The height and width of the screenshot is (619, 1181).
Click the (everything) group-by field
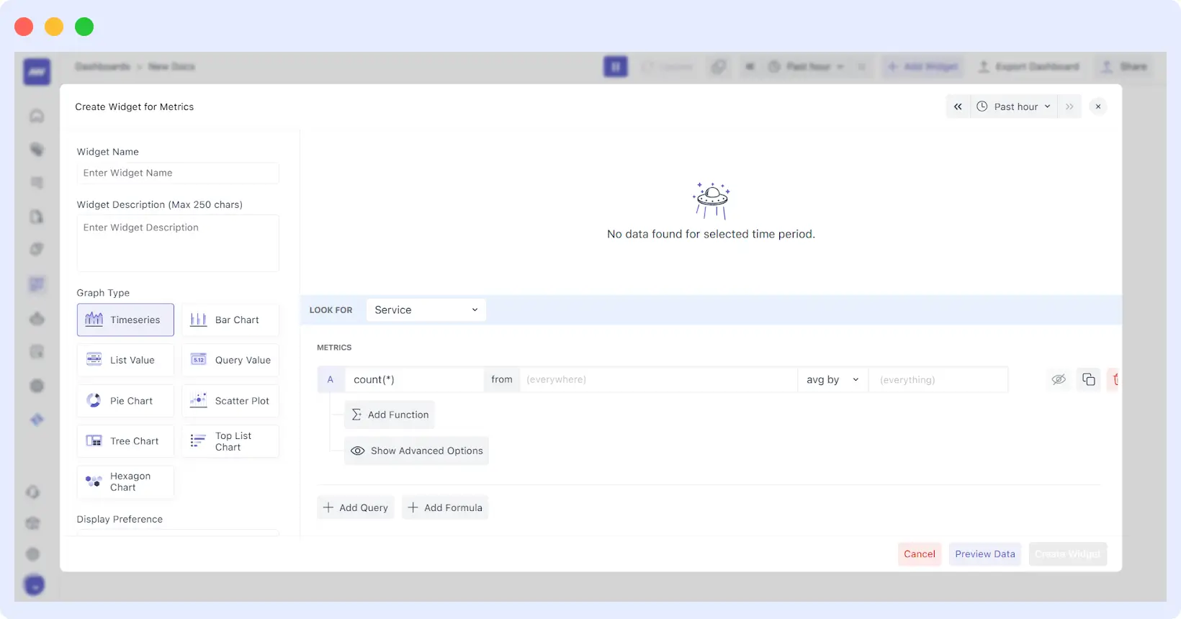[x=938, y=379]
